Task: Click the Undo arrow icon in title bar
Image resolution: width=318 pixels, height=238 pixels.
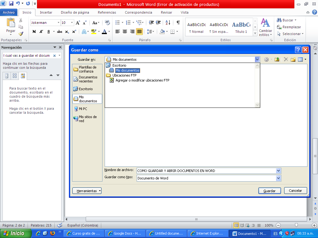Action: [x=18, y=3]
